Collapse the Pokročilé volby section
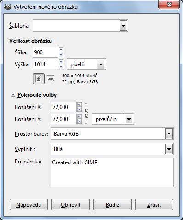This screenshot has height=220, width=183. pos(13,95)
